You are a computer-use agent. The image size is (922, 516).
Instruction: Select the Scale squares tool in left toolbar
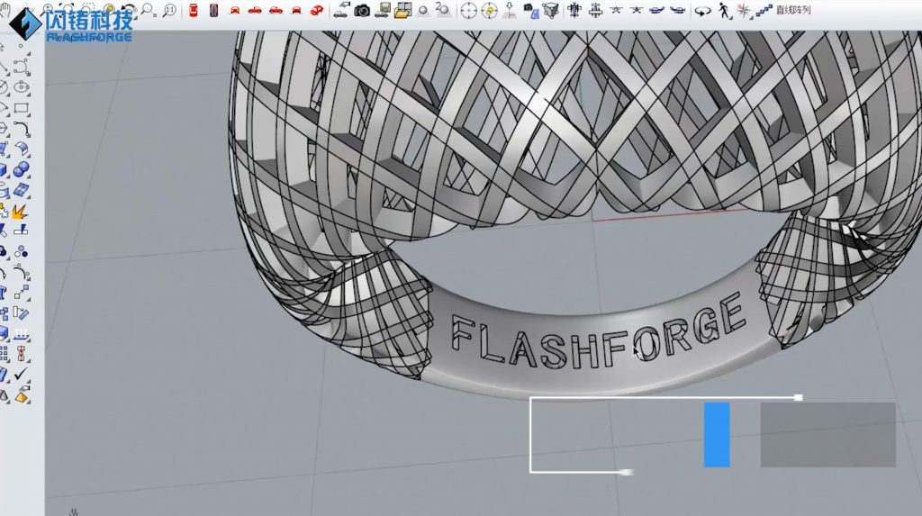click(x=22, y=293)
